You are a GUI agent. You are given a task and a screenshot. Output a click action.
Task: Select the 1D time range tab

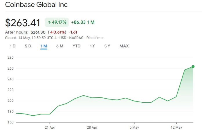coord(12,46)
